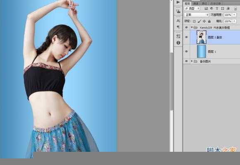The image size is (240, 165).
Task: Select the 图层 1 gradient thumbnail
Action: 202,52
